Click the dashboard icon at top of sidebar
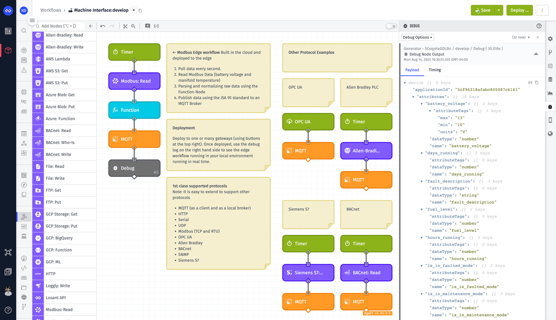Viewport: 556px width, 320px height. [8, 31]
